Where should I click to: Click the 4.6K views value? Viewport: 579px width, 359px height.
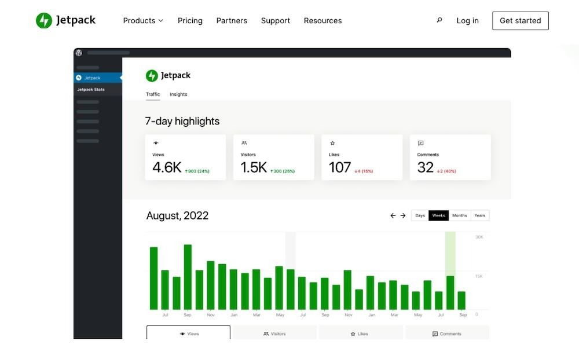[167, 167]
